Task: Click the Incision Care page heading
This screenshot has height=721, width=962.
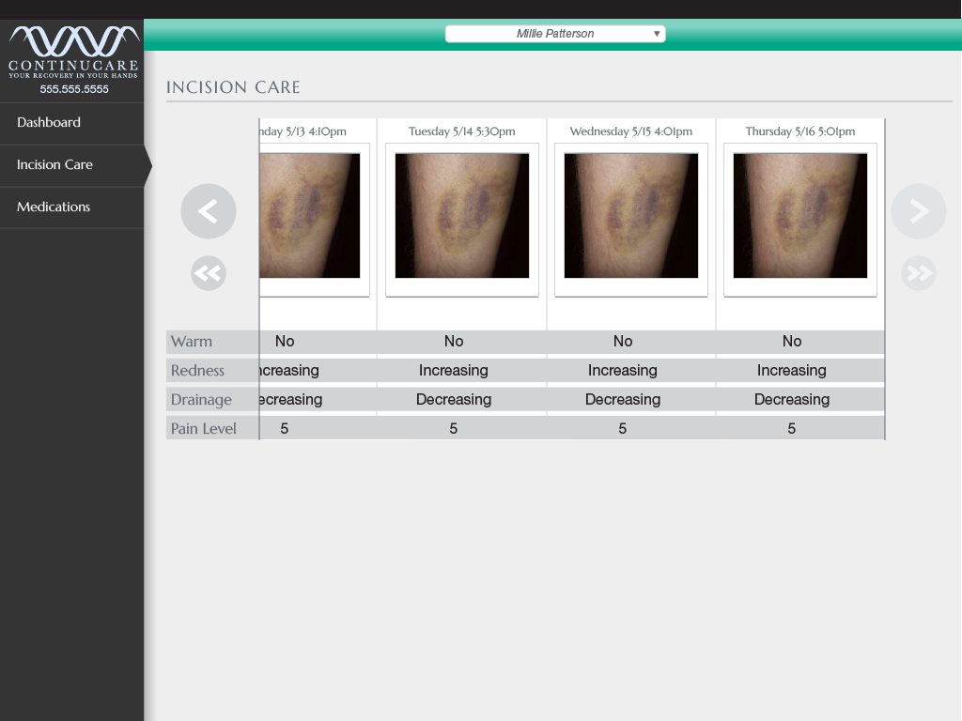Action: 233,87
